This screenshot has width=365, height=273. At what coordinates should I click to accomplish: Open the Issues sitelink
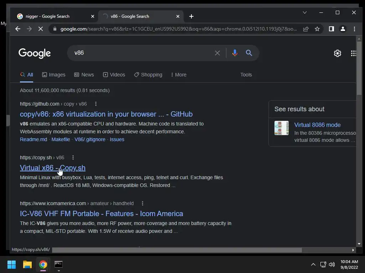(x=117, y=139)
